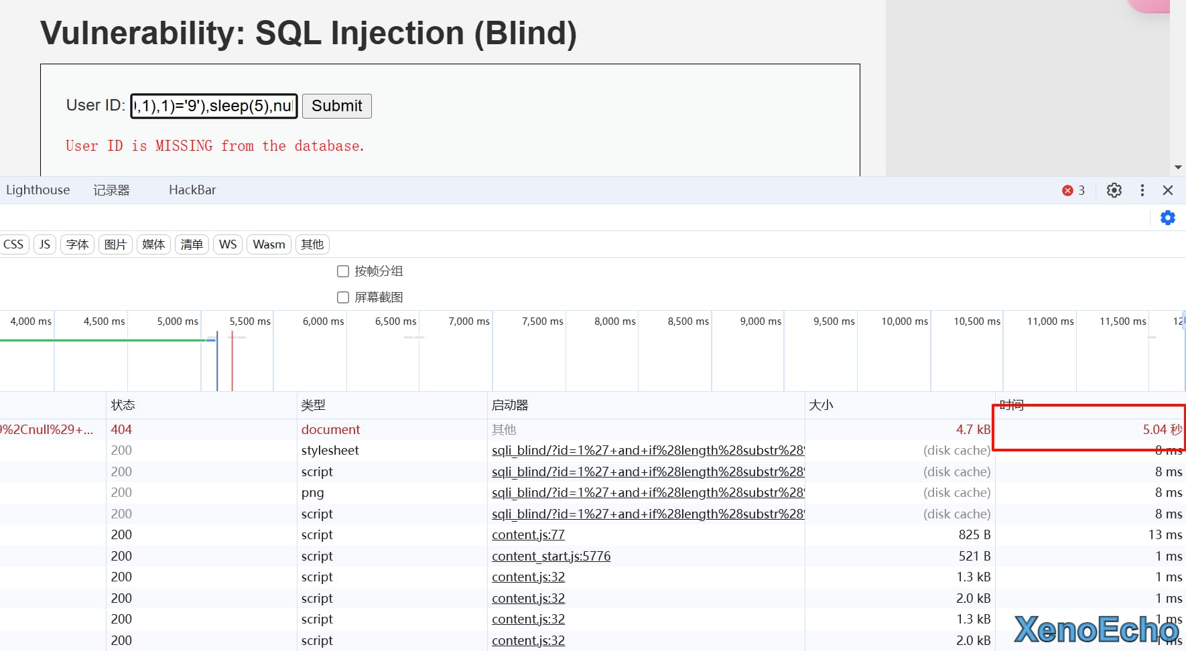Switch to the Lighthouse tab
The height and width of the screenshot is (651, 1186).
pyautogui.click(x=38, y=190)
